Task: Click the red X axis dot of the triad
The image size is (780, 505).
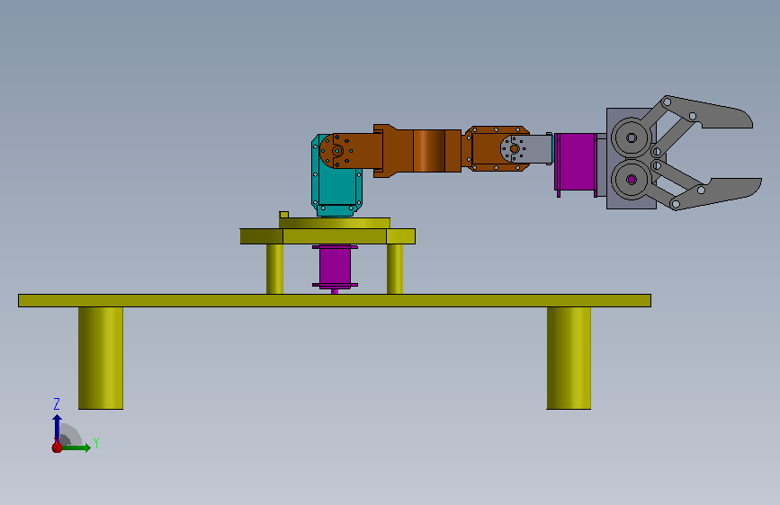Action: point(58,447)
